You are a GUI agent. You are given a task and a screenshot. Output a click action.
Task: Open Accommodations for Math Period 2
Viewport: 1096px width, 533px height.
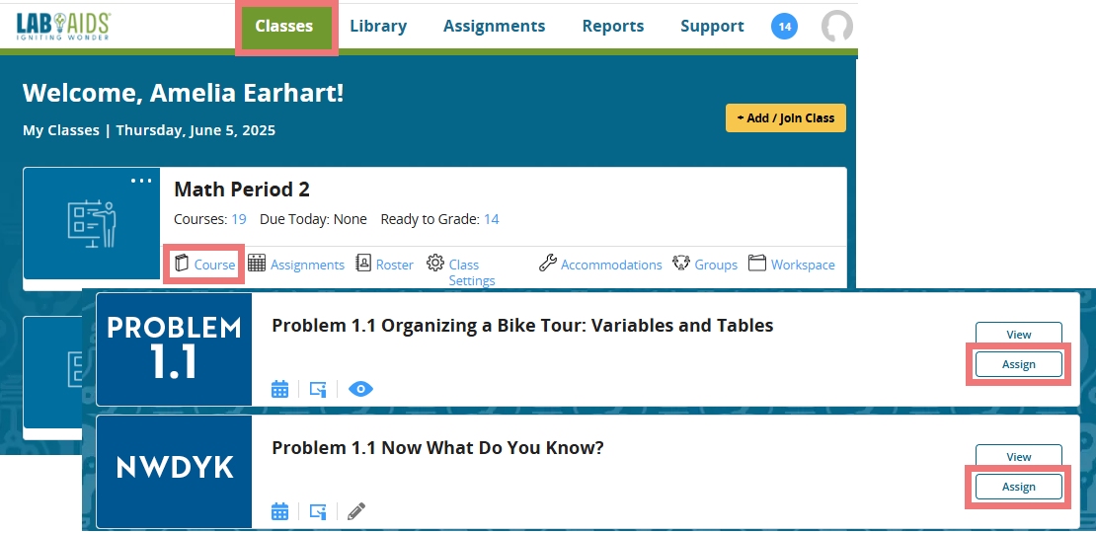coord(600,265)
